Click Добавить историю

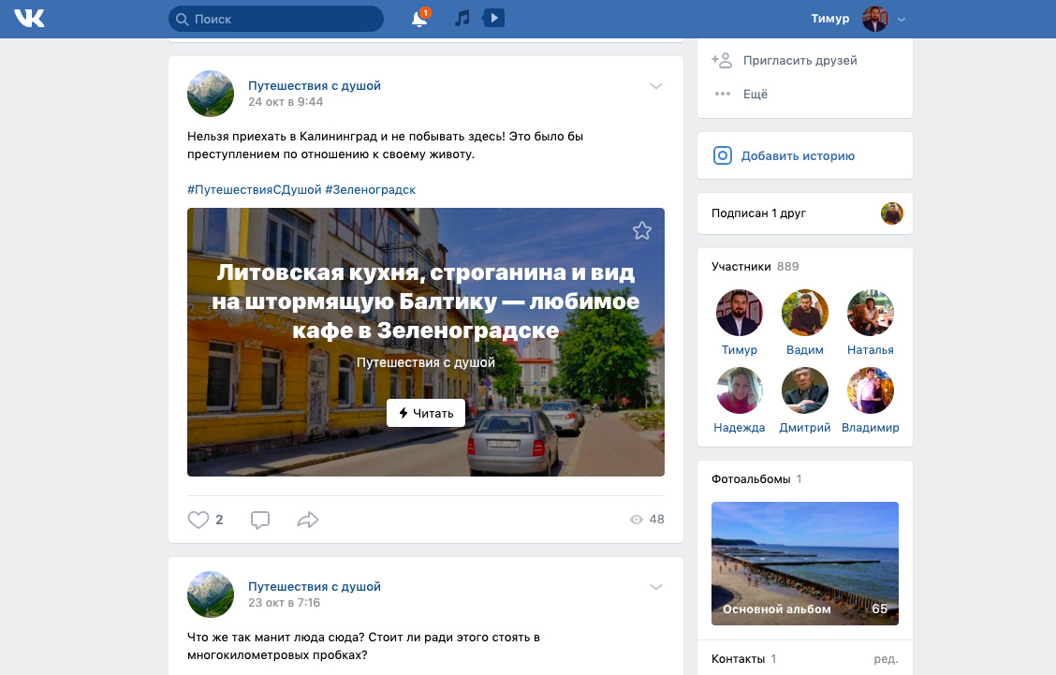(798, 156)
